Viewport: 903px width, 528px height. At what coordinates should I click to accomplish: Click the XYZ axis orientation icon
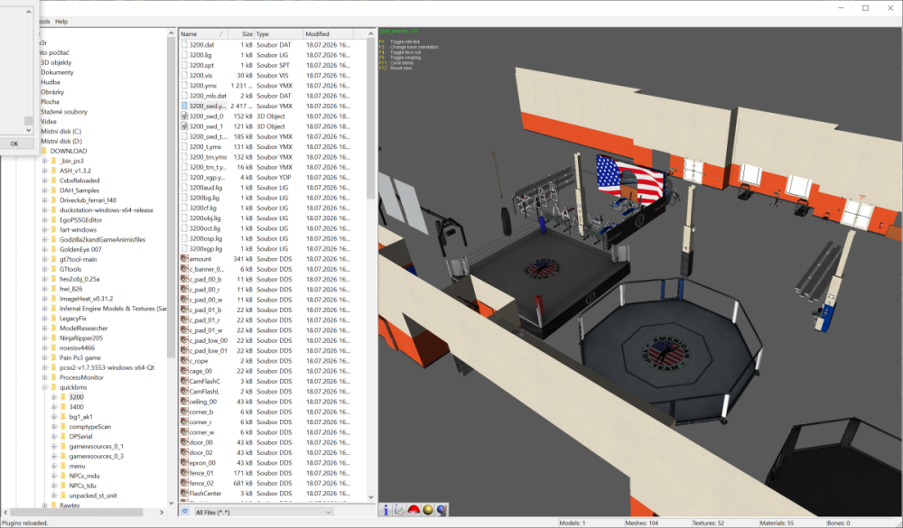400,510
